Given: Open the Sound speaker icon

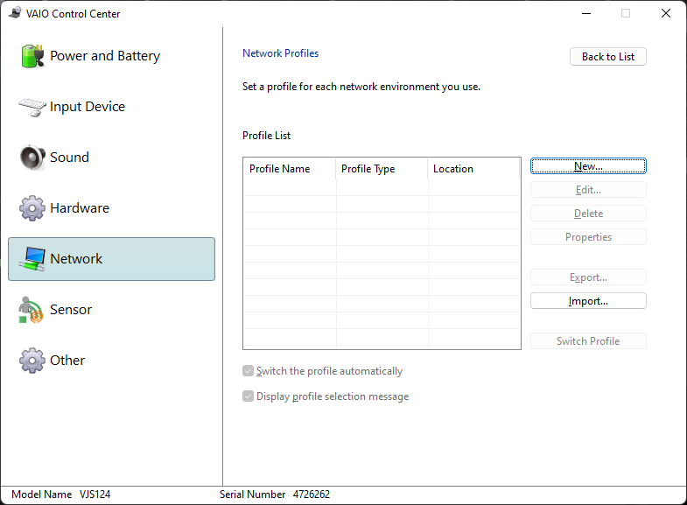Looking at the screenshot, I should pos(32,158).
